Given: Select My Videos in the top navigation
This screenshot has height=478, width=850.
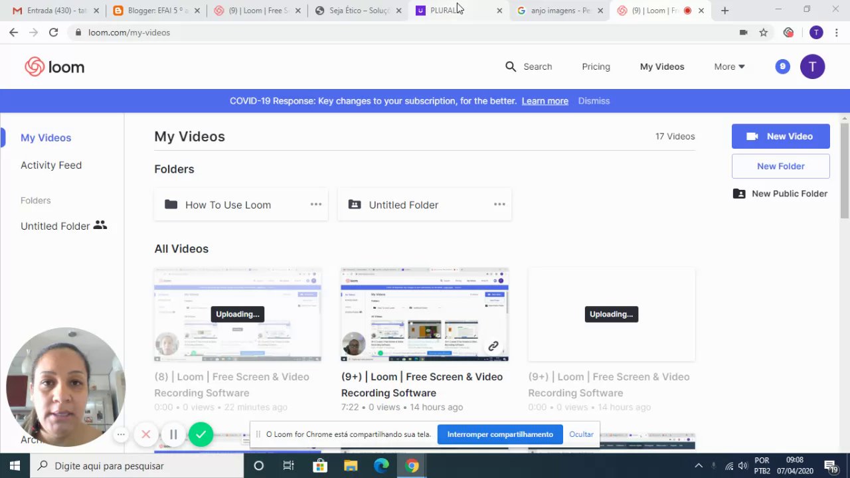Looking at the screenshot, I should (662, 66).
